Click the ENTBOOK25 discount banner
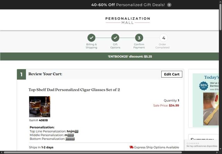Viewport: 222px width, 154px height. pyautogui.click(x=110, y=57)
